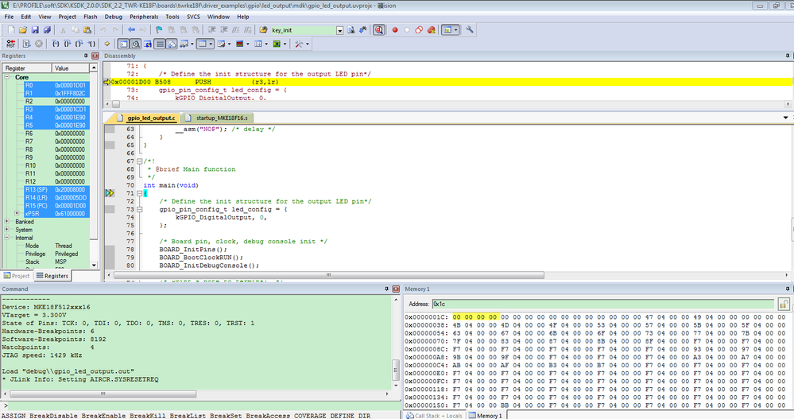The image size is (794, 419).
Task: Click BOARD_InitPins() code line 78
Action: 193,250
